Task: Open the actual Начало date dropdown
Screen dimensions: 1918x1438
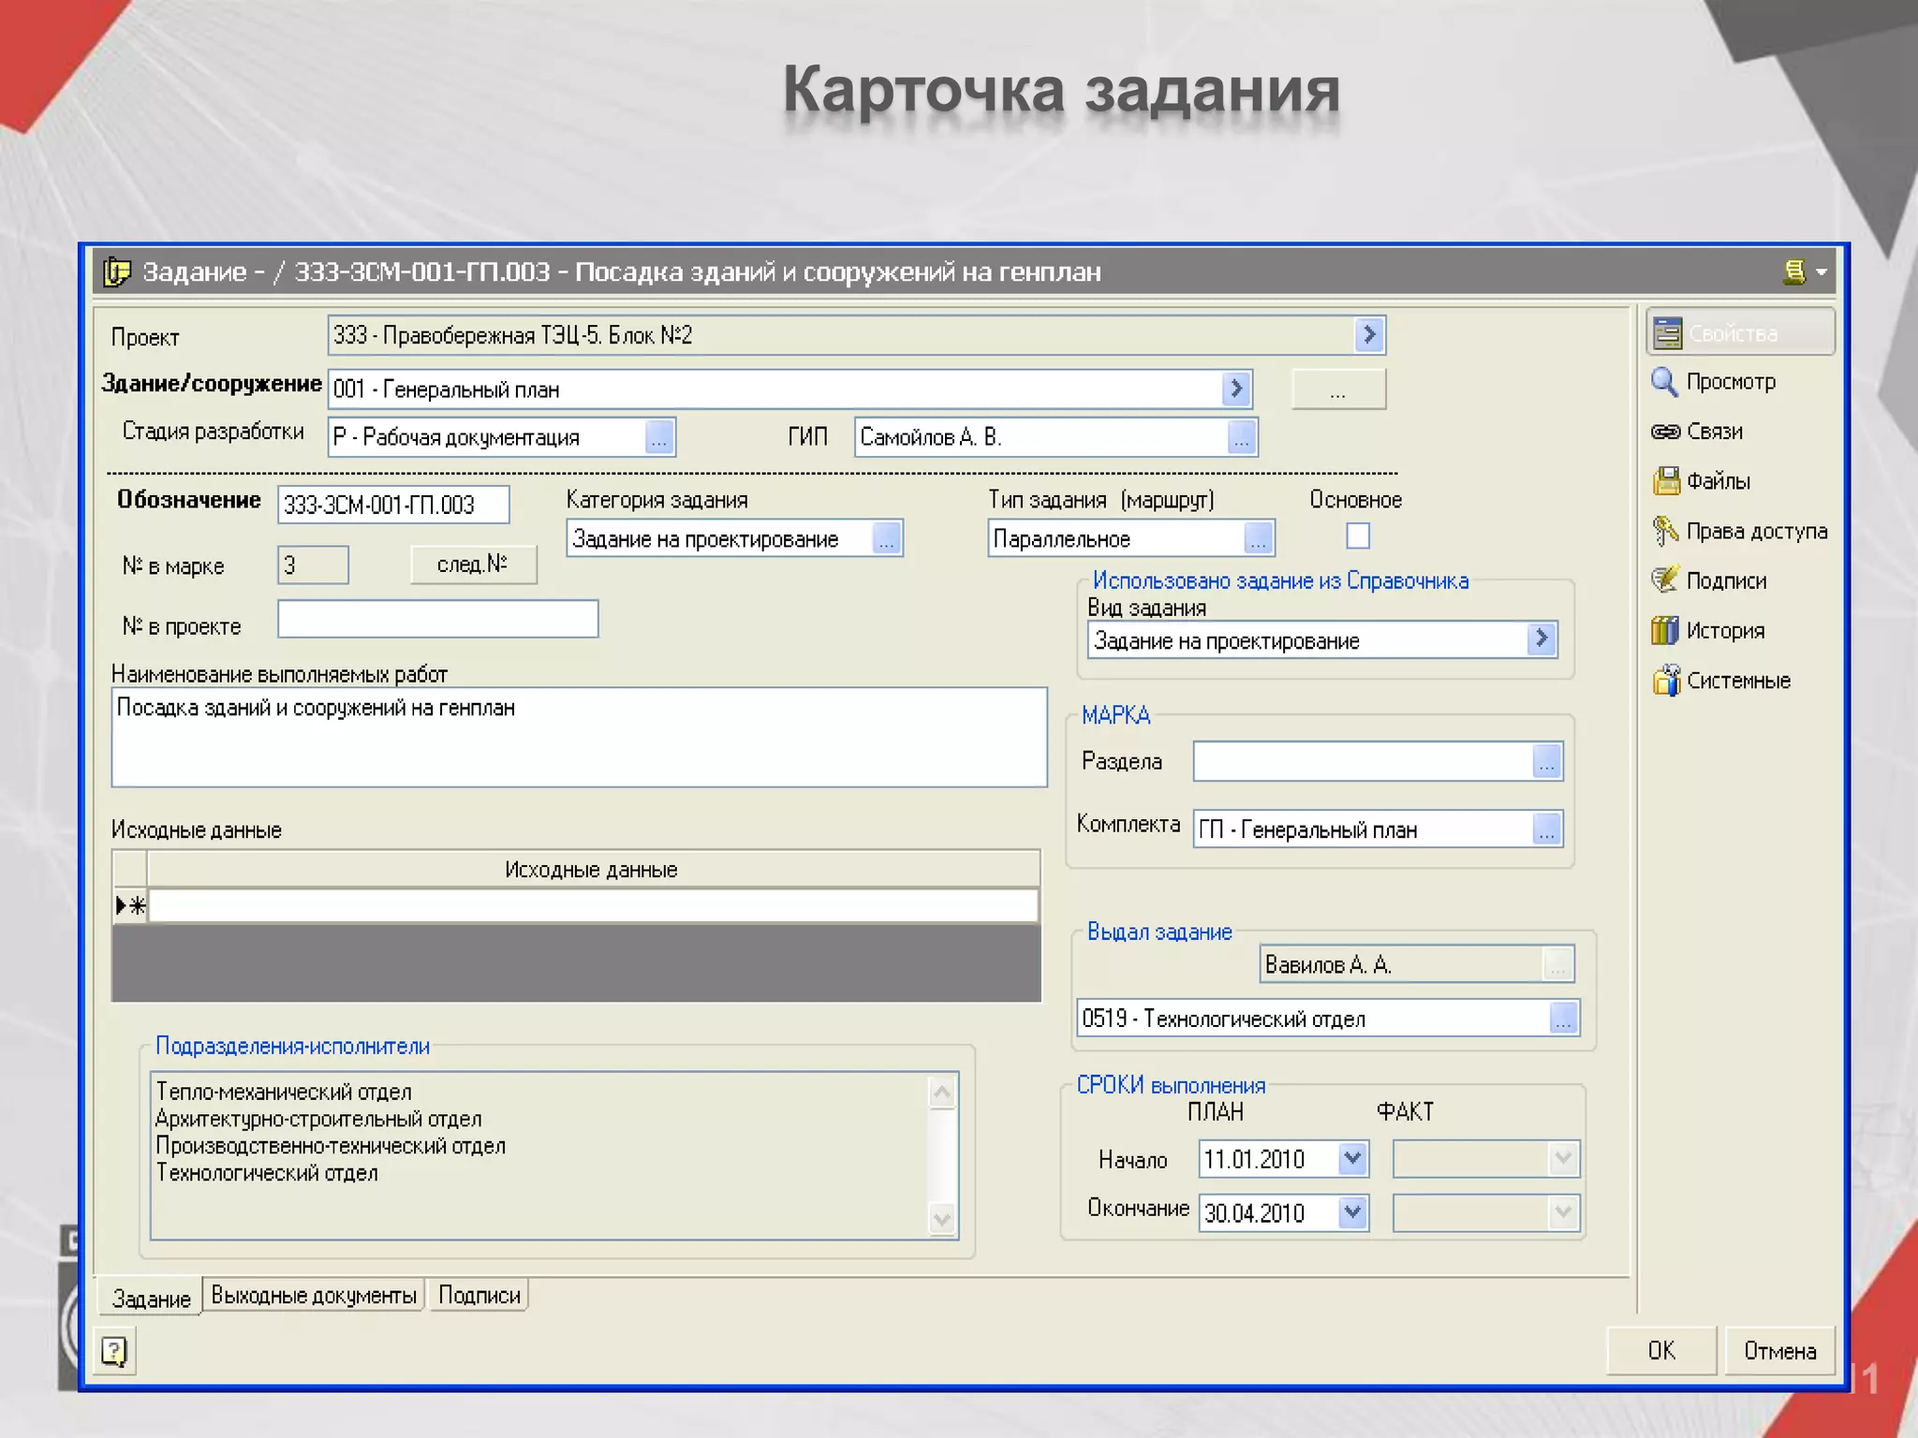Action: (1563, 1159)
